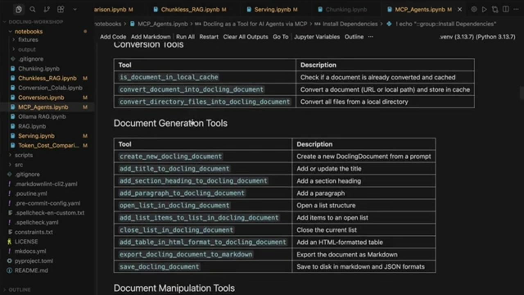Click the save_docling_document tool name

[x=159, y=267]
